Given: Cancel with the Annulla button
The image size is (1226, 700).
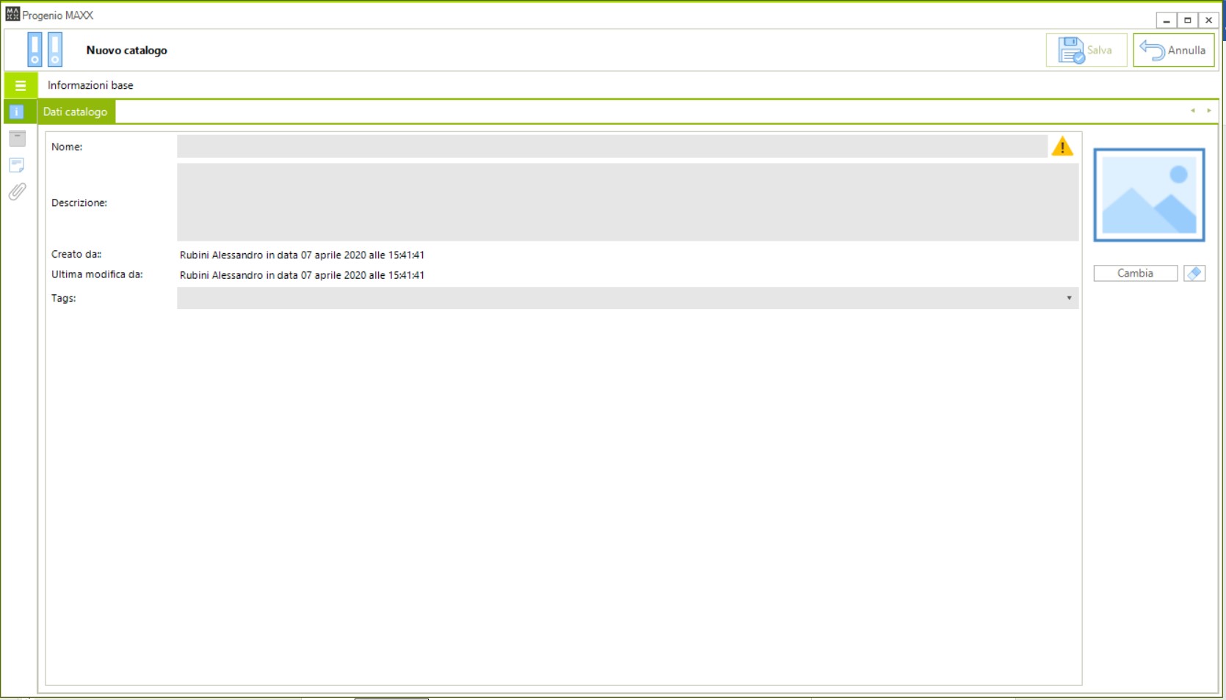Looking at the screenshot, I should click(1174, 50).
